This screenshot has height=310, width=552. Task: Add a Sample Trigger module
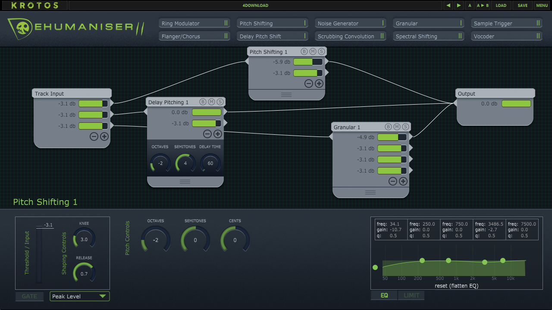pos(507,23)
